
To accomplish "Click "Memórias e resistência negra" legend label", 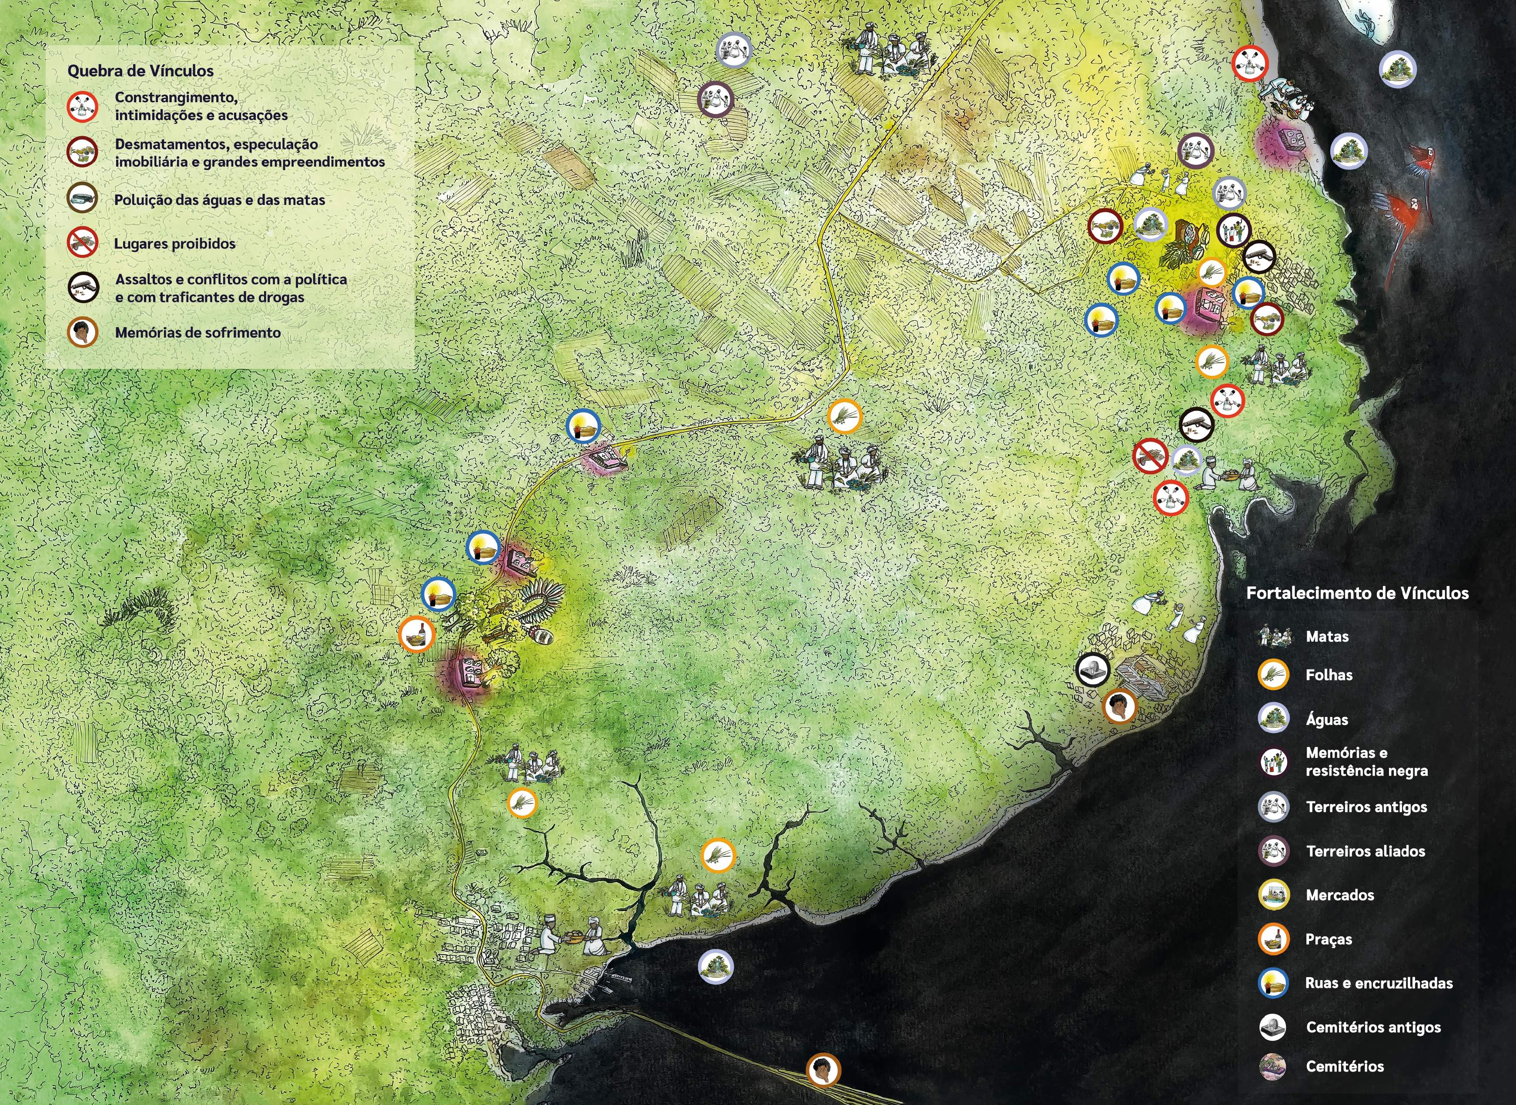I will pos(1367,762).
